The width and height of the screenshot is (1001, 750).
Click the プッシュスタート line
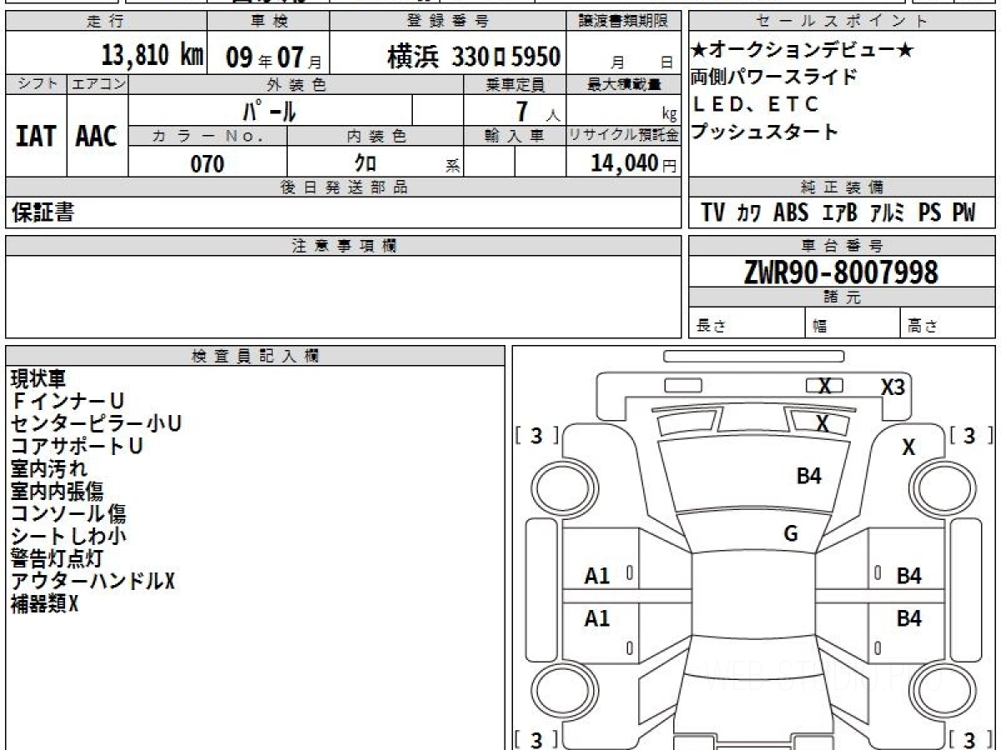tap(764, 132)
